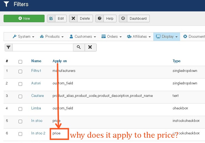Click the filter funnel icon beside search box
This screenshot has height=143, width=205.
coord(9,47)
